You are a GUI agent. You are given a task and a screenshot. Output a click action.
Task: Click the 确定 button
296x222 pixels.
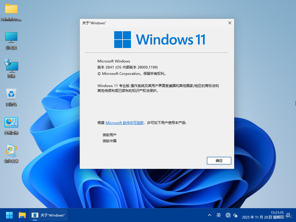click(219, 161)
